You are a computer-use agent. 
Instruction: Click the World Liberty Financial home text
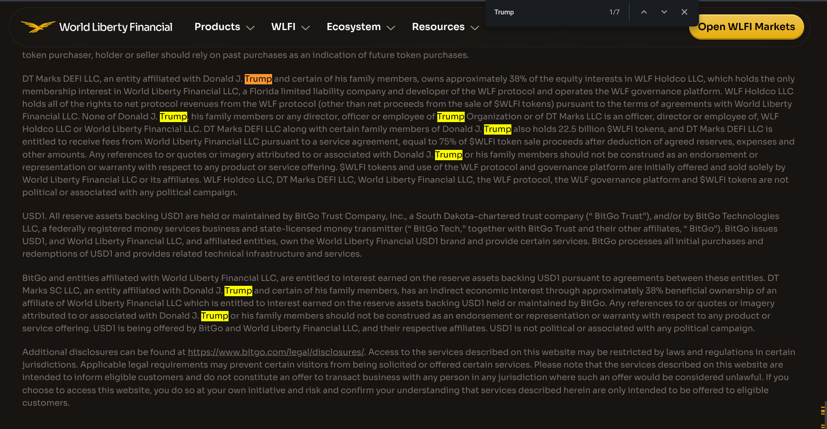coord(116,27)
